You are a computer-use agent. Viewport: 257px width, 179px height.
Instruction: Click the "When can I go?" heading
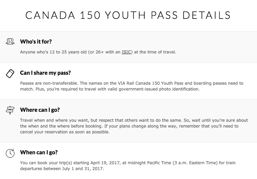coord(39,152)
